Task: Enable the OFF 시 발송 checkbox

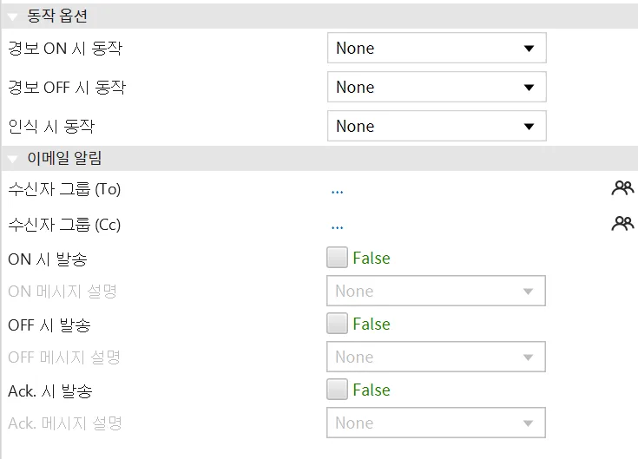Action: tap(337, 324)
